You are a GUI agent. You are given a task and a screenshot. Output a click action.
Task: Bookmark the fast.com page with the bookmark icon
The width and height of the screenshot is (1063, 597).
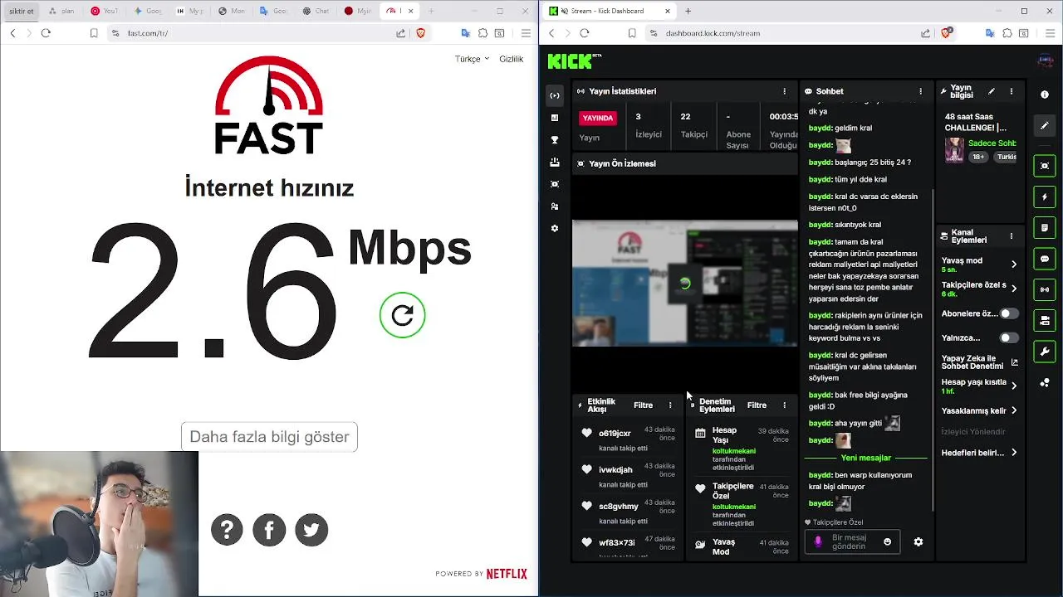[94, 33]
